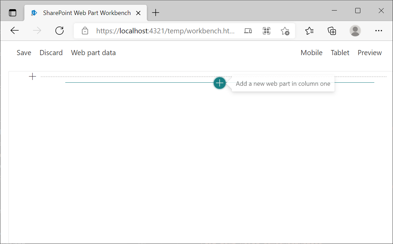Image resolution: width=393 pixels, height=244 pixels.
Task: Select the SharePoint Web Part Workbench tab
Action: coord(85,13)
